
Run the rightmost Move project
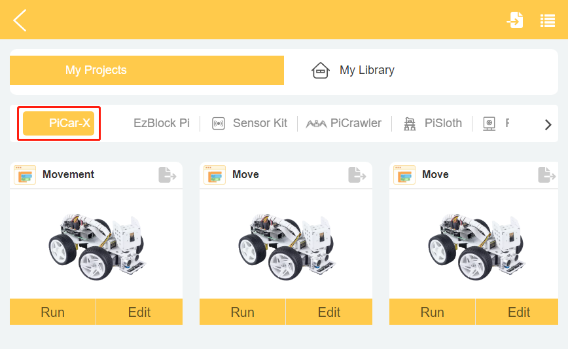pos(432,312)
